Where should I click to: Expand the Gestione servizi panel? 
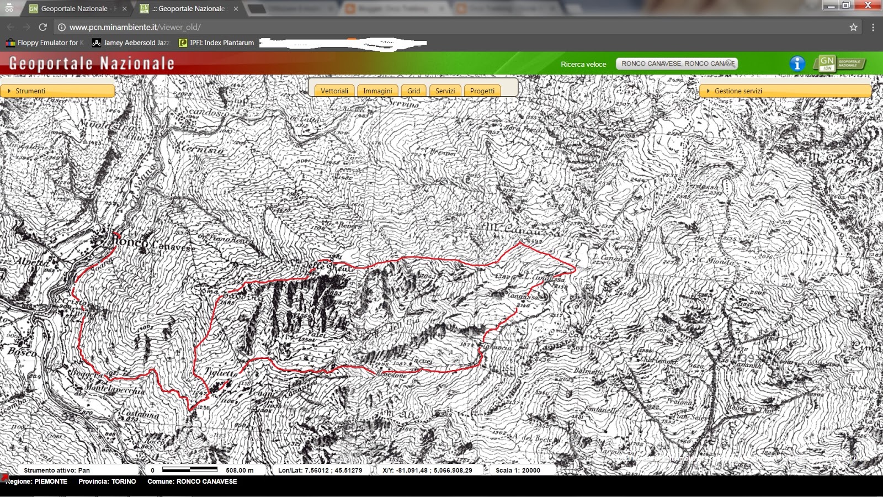tap(785, 91)
